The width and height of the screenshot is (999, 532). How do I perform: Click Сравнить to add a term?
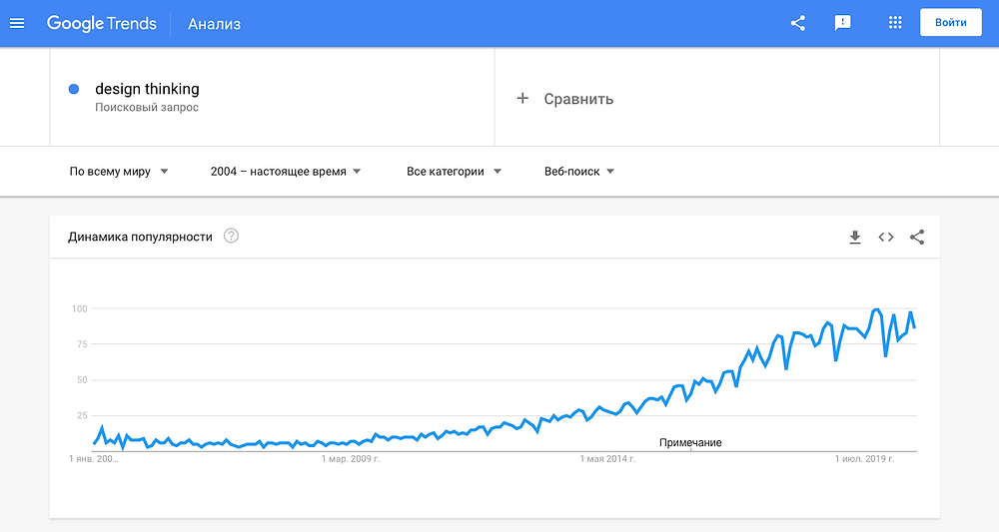[578, 99]
